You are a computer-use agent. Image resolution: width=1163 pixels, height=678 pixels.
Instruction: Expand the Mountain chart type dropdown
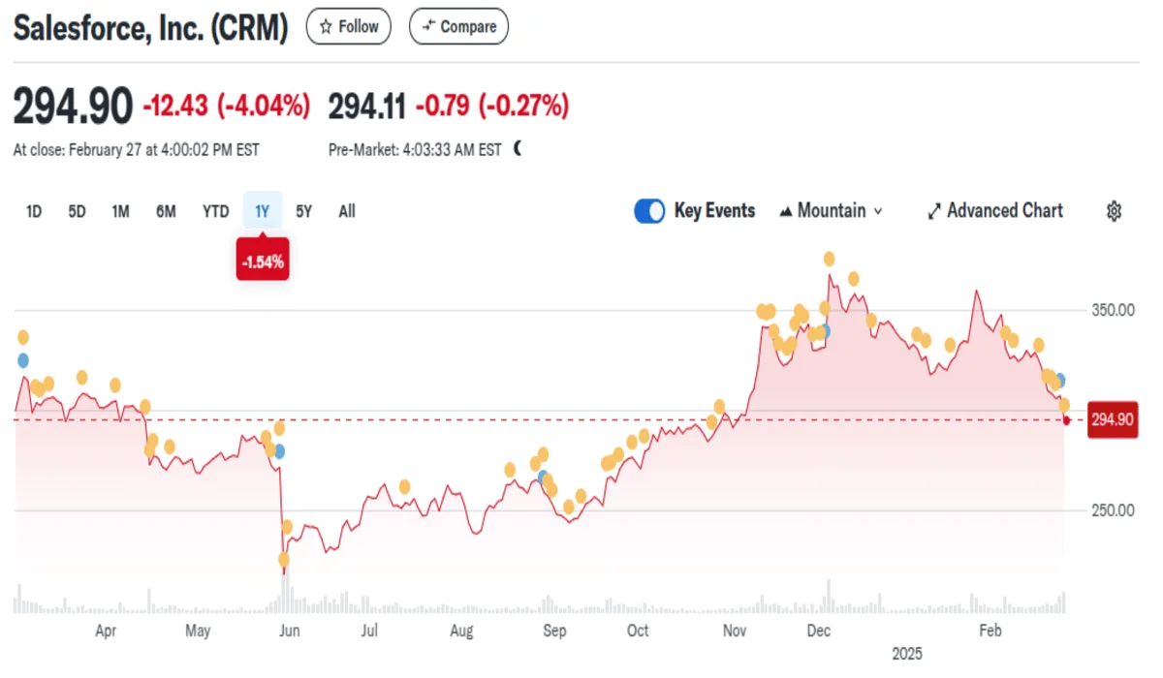(831, 211)
